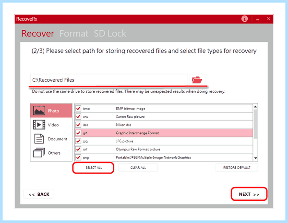
Task: Select the 'Canon Raw picture' description
Action: [x=130, y=117]
